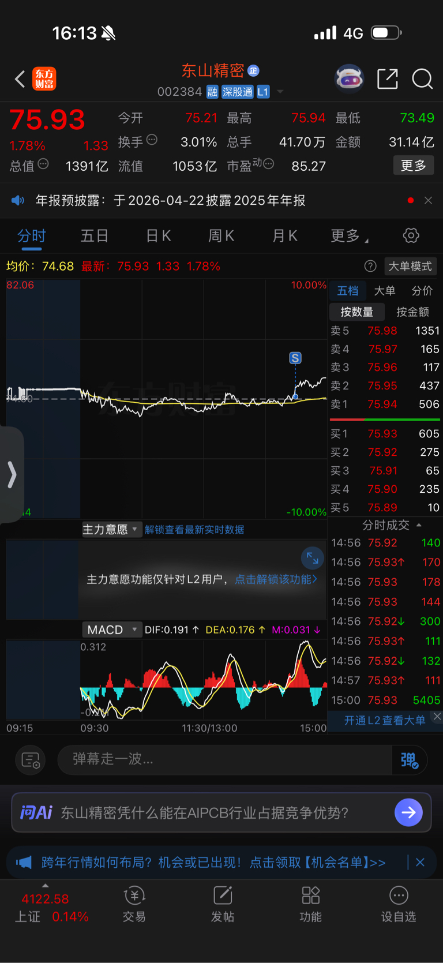Tap the L1 level tag

coord(263,92)
